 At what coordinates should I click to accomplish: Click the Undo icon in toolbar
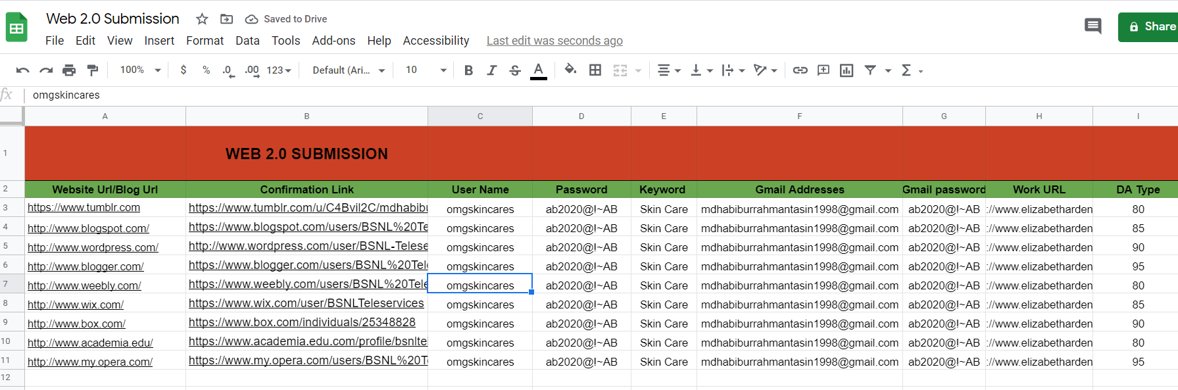(22, 70)
